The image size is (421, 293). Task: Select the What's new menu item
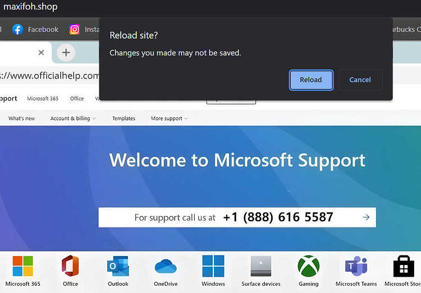(22, 118)
